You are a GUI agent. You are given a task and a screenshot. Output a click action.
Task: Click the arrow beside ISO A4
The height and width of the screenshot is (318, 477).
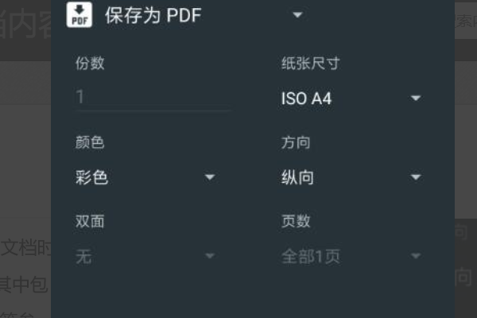415,99
